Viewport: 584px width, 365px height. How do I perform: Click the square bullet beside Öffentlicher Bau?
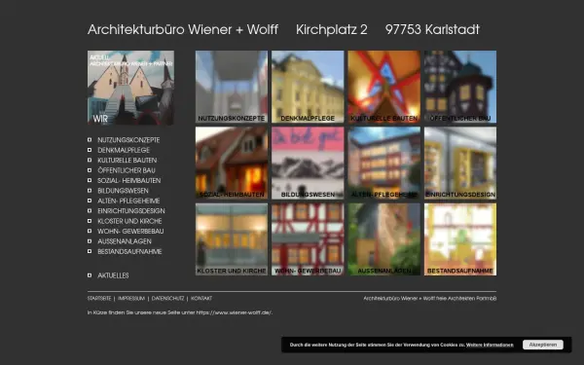pyautogui.click(x=90, y=170)
